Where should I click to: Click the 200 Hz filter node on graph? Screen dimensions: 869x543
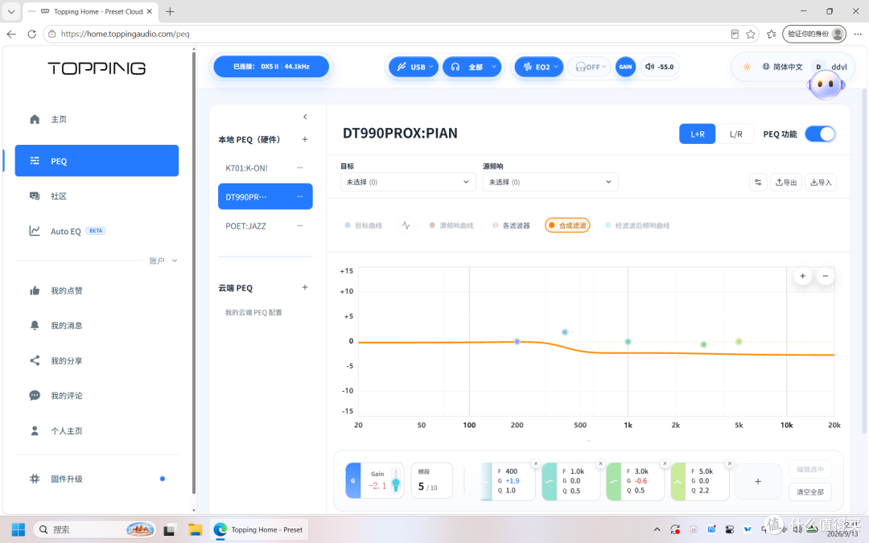pos(517,342)
